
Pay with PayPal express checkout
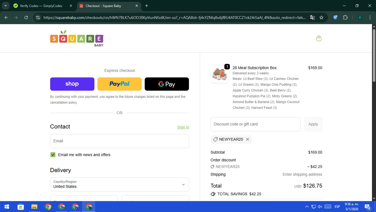tap(119, 84)
